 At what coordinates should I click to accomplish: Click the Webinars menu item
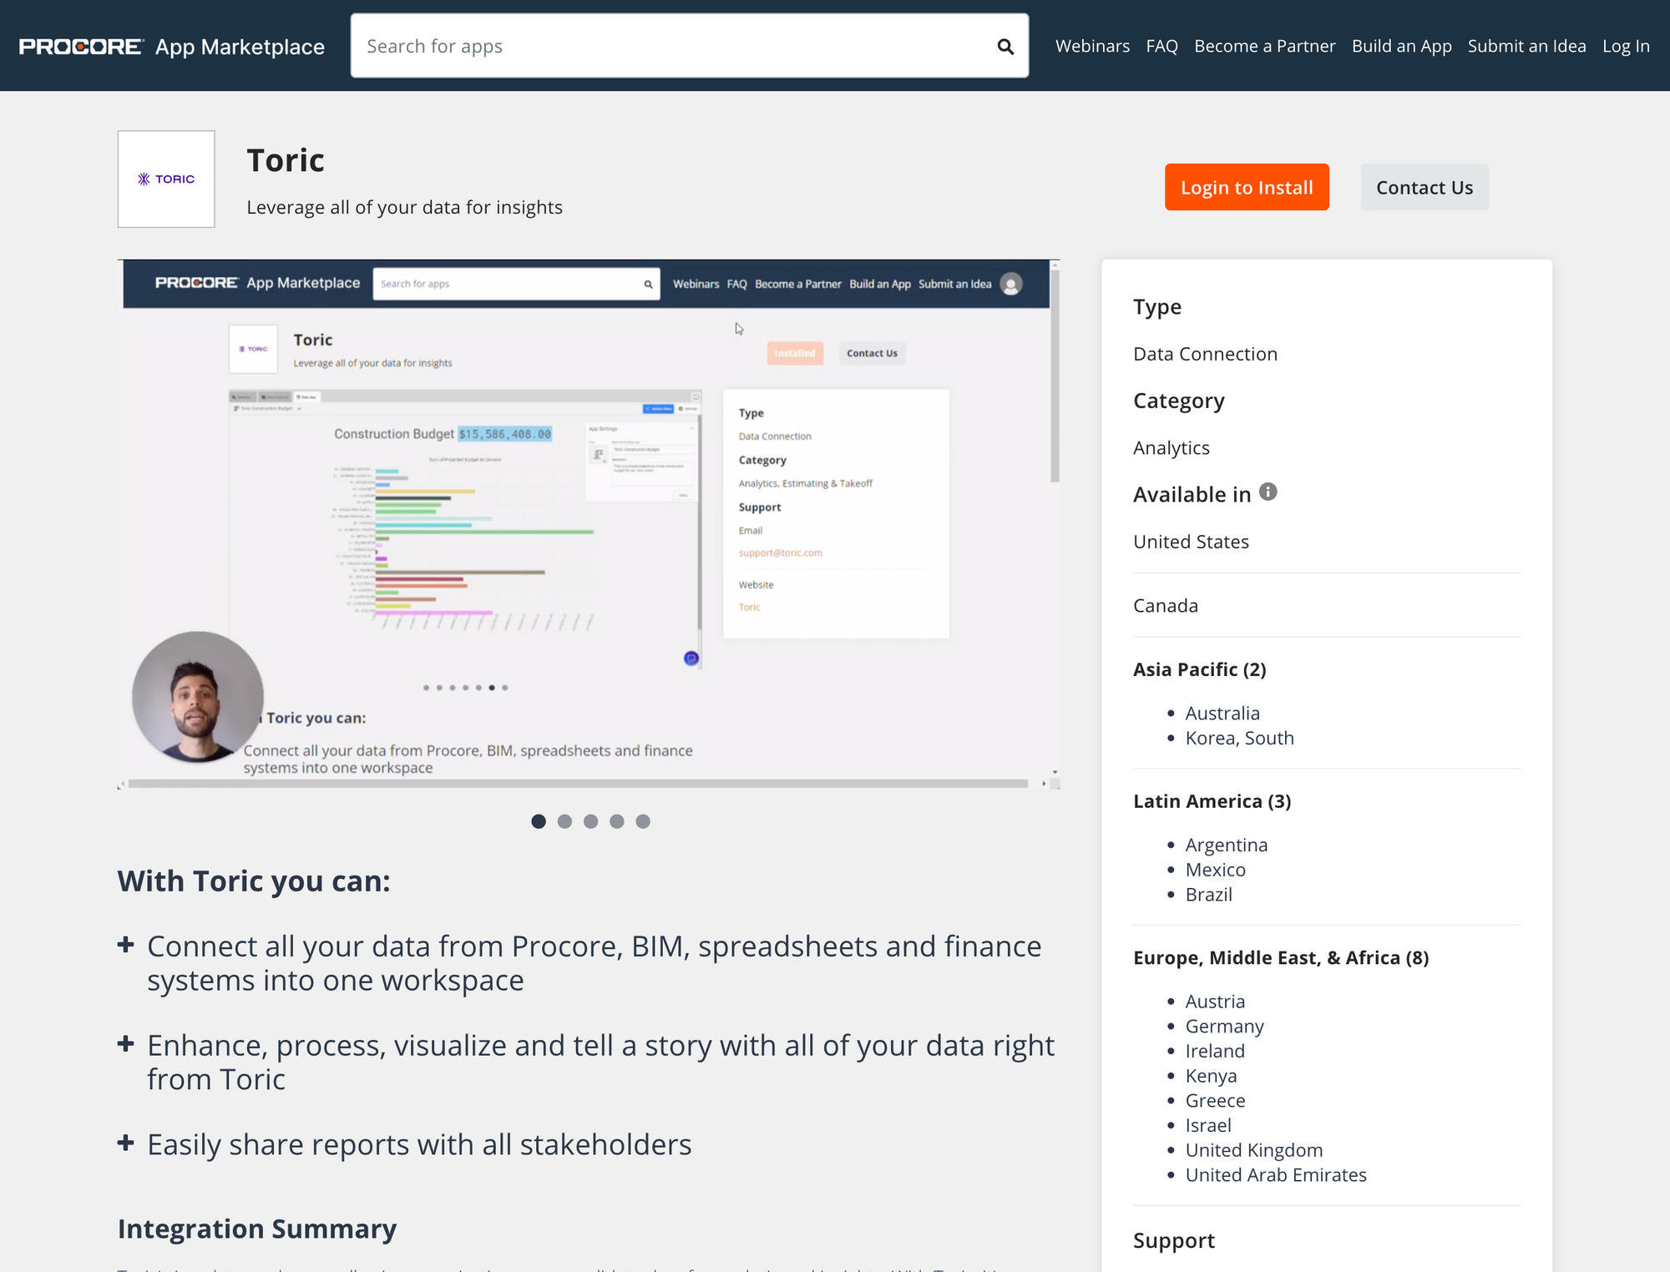[1094, 44]
